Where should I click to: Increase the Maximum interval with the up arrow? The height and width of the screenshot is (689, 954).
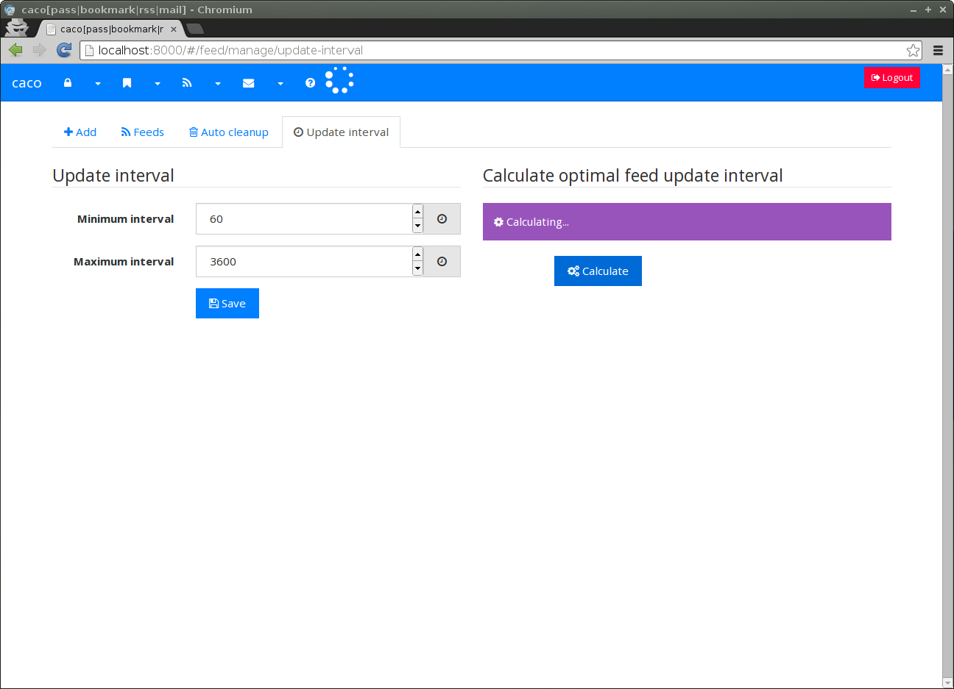coord(417,254)
